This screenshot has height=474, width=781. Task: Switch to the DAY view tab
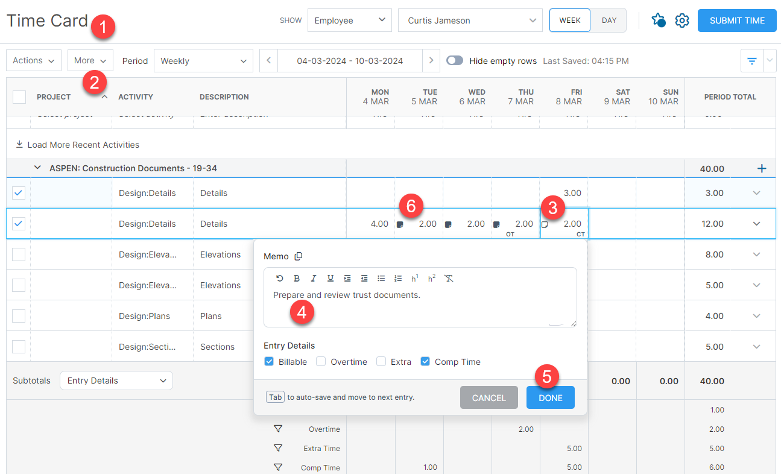[x=609, y=20]
